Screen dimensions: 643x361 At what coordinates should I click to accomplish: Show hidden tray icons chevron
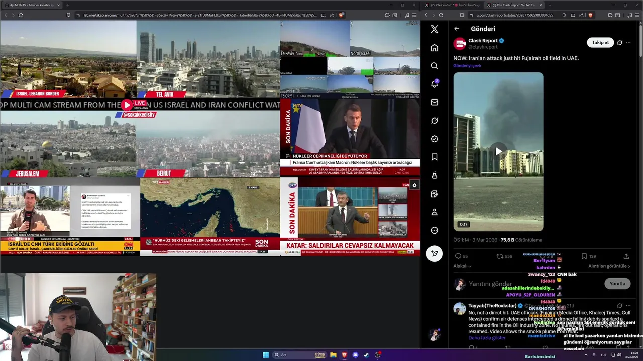coord(586,355)
